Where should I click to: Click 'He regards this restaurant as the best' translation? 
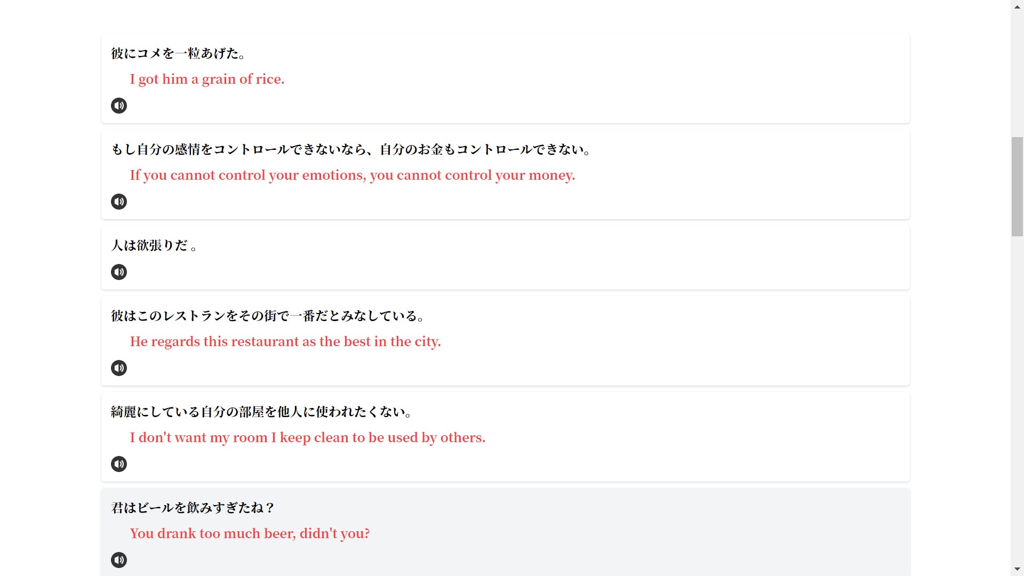click(285, 341)
